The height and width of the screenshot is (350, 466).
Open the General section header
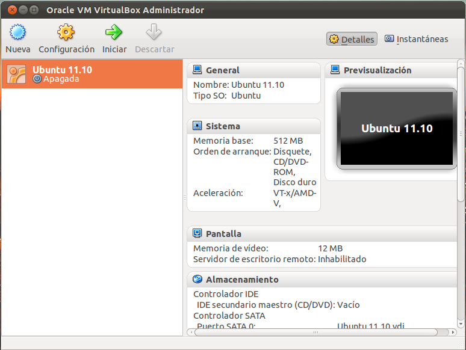click(254, 70)
